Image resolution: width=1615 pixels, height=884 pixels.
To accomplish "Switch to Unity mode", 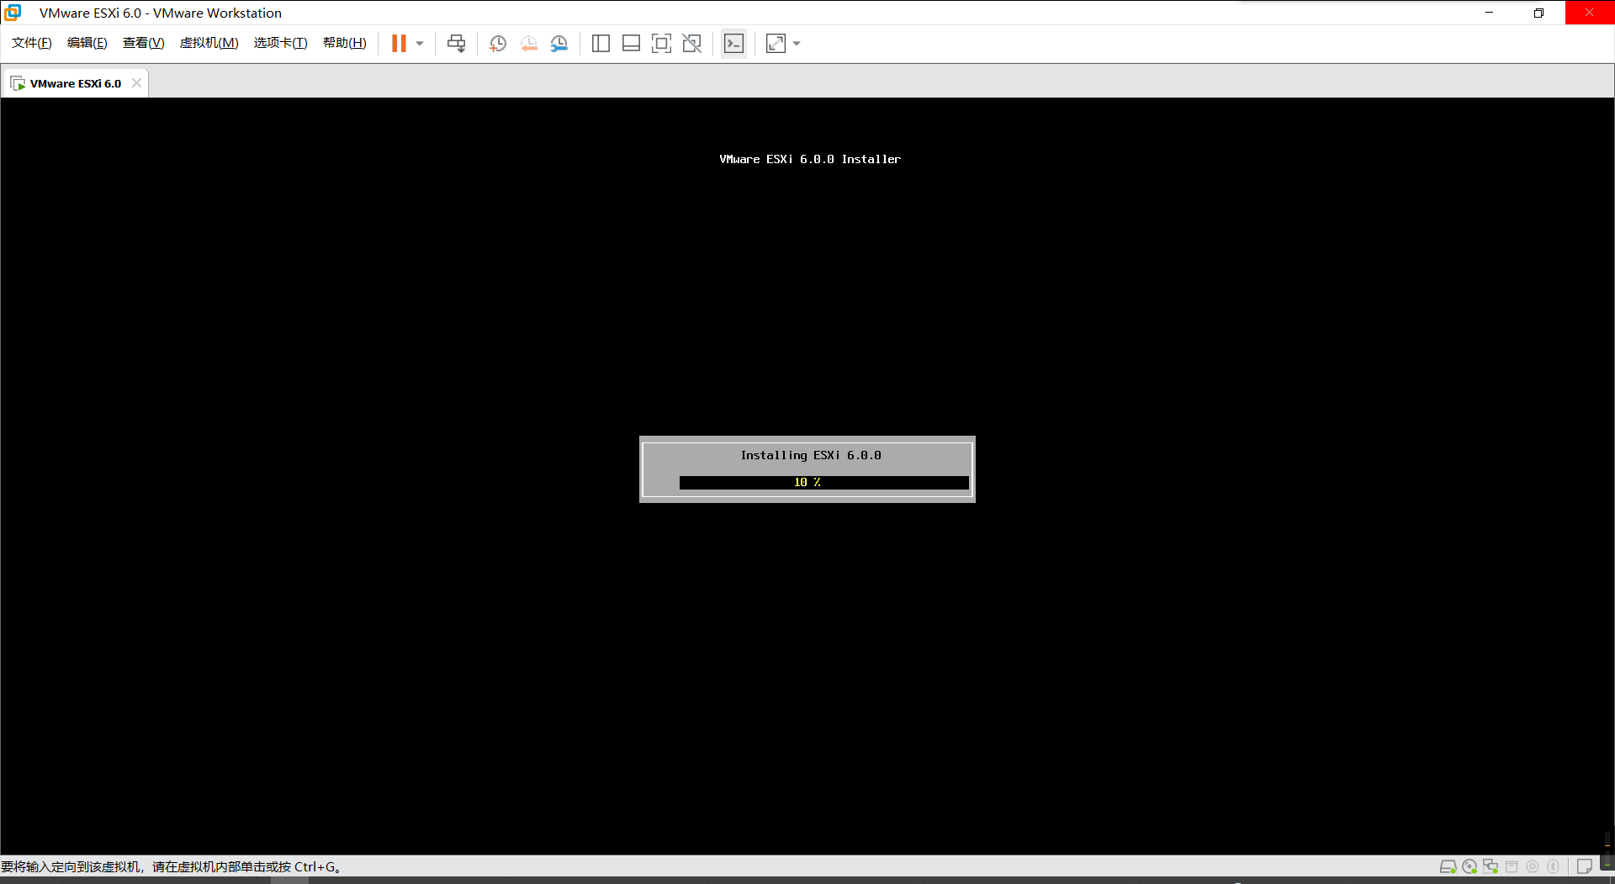I will click(x=692, y=44).
